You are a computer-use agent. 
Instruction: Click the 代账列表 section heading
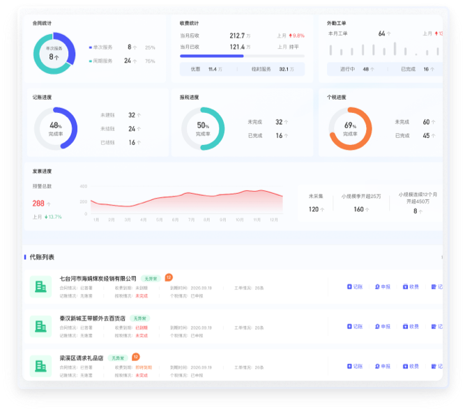tap(42, 257)
